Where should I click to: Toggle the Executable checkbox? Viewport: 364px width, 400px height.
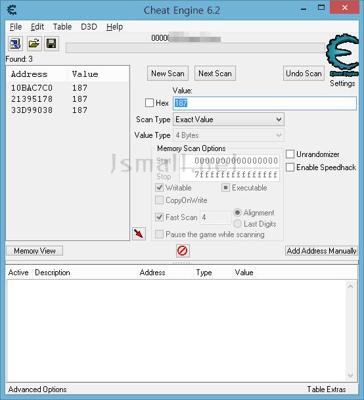click(225, 188)
